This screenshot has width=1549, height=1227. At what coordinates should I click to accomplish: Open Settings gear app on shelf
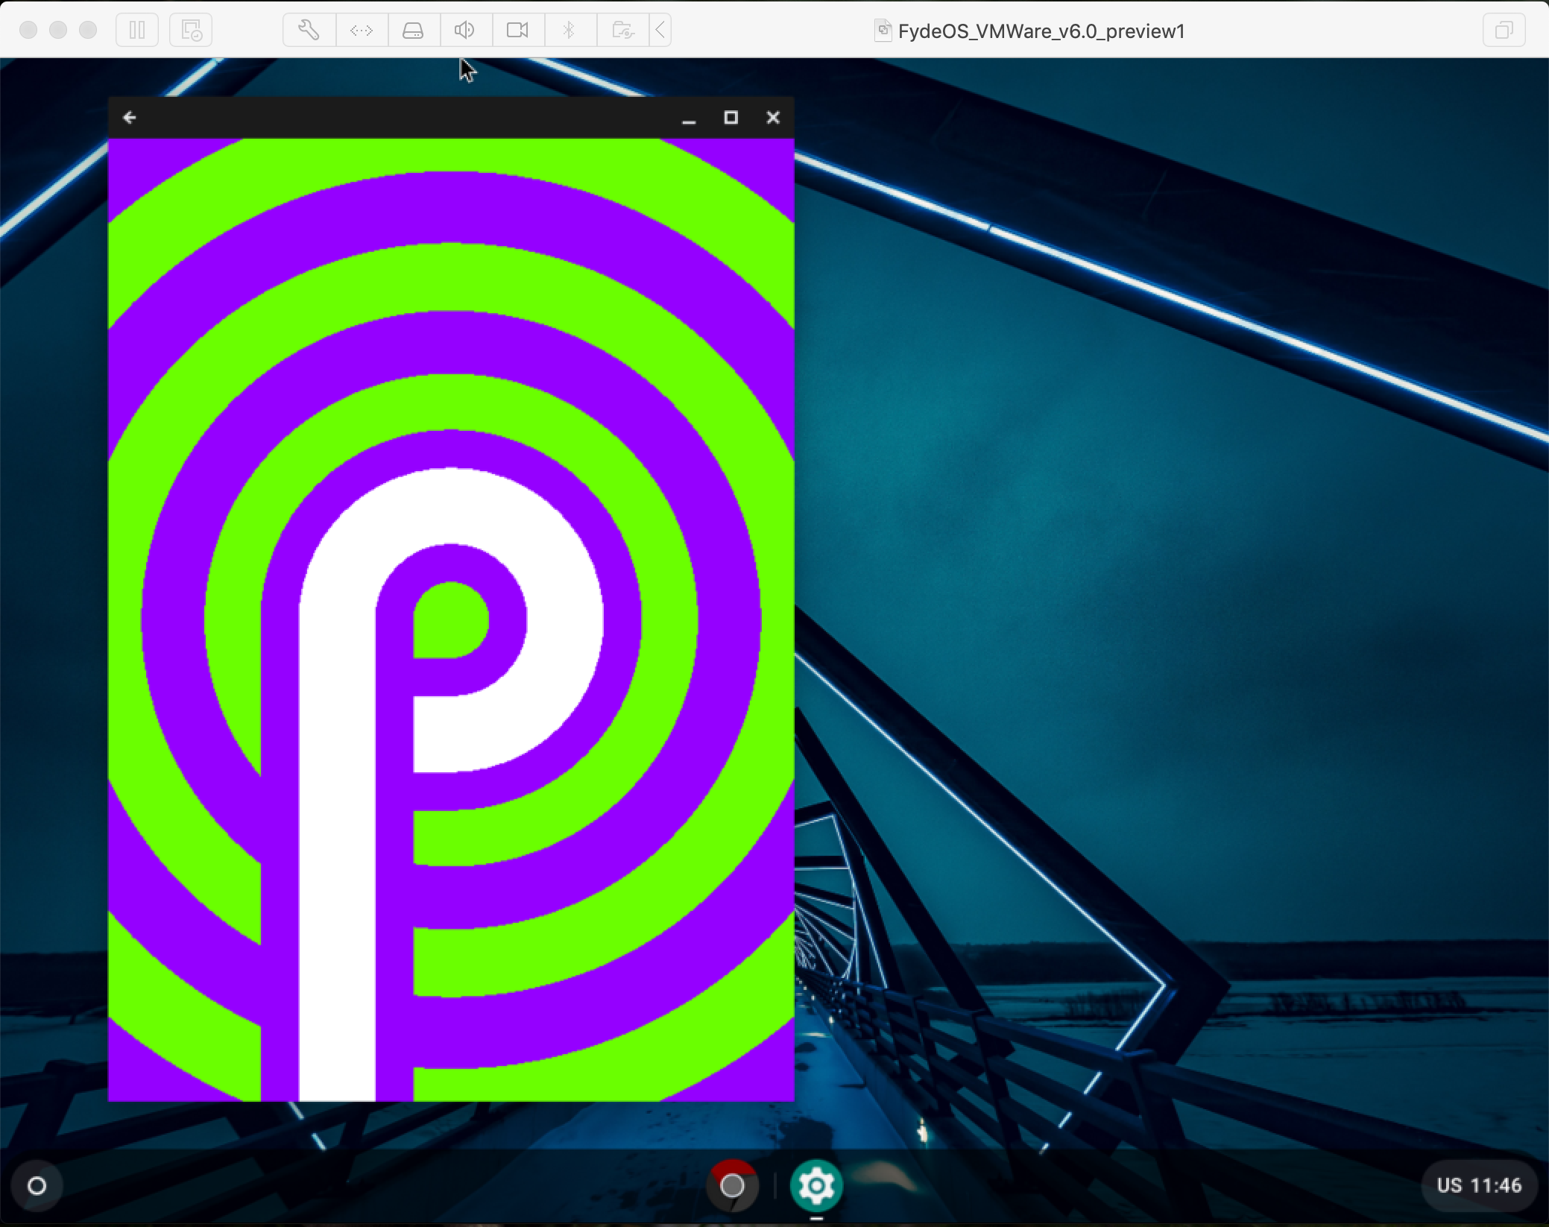click(816, 1185)
